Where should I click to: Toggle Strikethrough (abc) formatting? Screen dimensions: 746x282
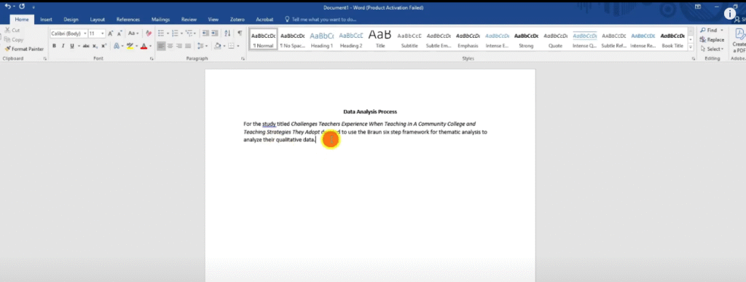86,46
